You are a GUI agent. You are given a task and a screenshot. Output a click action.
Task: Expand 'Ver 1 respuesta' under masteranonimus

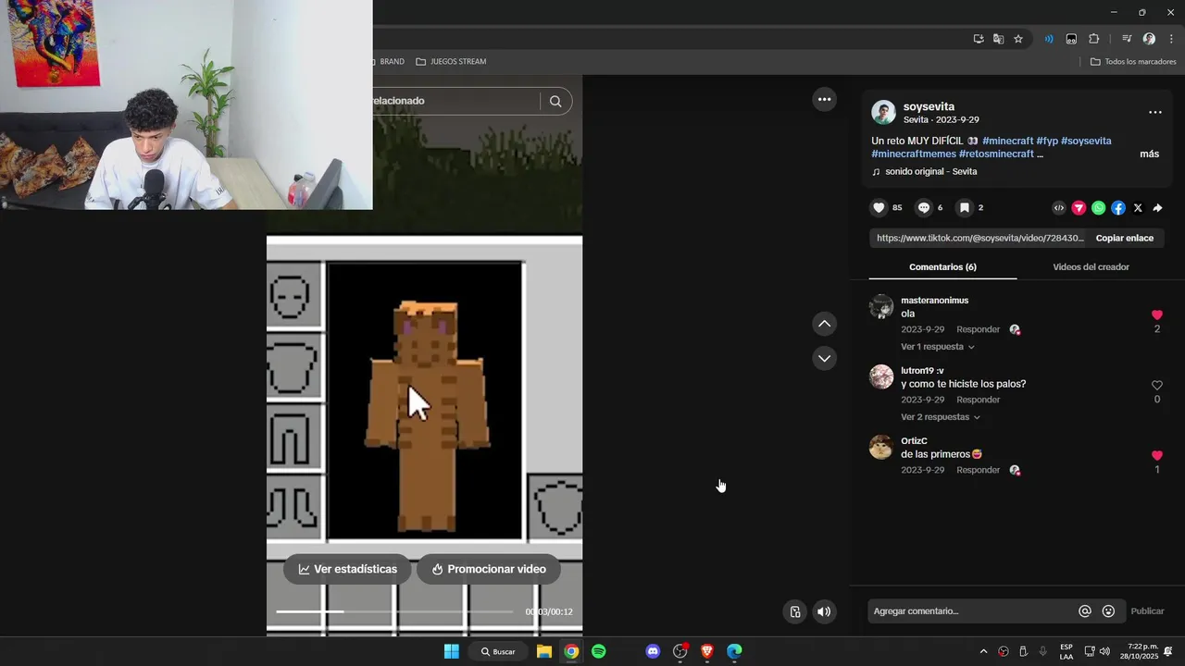938,347
